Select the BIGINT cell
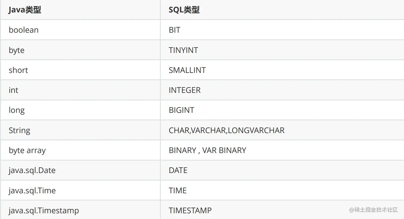 pos(181,110)
